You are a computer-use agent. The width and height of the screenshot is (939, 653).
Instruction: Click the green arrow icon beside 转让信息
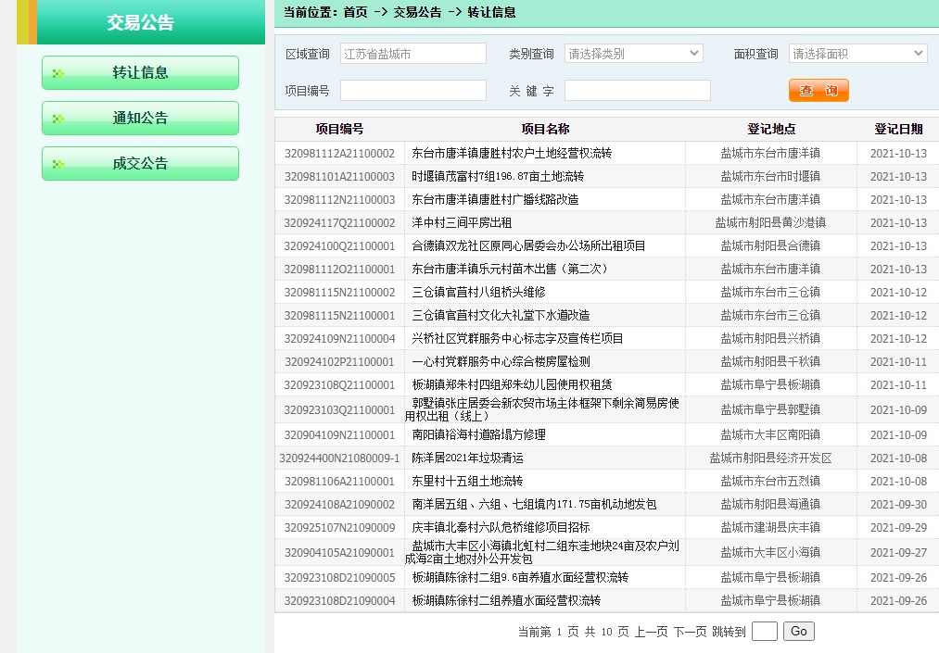pyautogui.click(x=58, y=73)
